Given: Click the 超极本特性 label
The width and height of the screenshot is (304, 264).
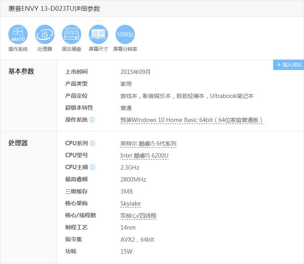Looking at the screenshot, I should click(79, 108).
